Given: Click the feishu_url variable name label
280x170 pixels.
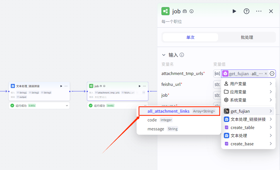Looking at the screenshot, I should (x=171, y=84).
